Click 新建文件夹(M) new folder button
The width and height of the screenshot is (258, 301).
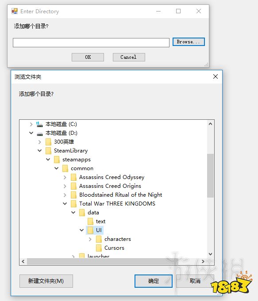pyautogui.click(x=46, y=281)
